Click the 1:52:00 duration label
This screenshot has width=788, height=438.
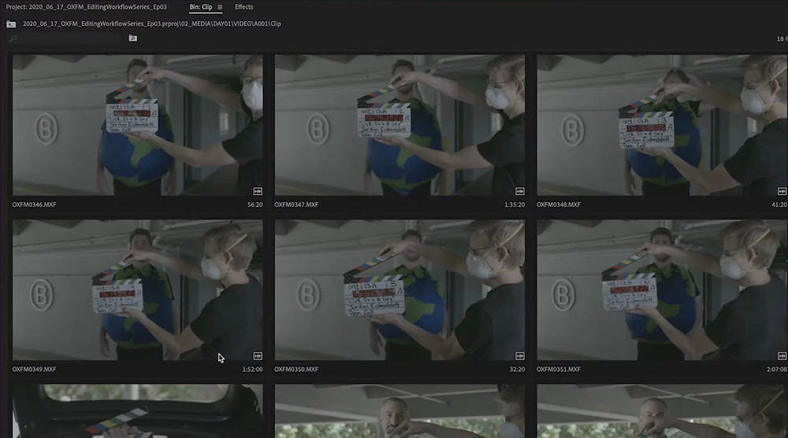[252, 370]
